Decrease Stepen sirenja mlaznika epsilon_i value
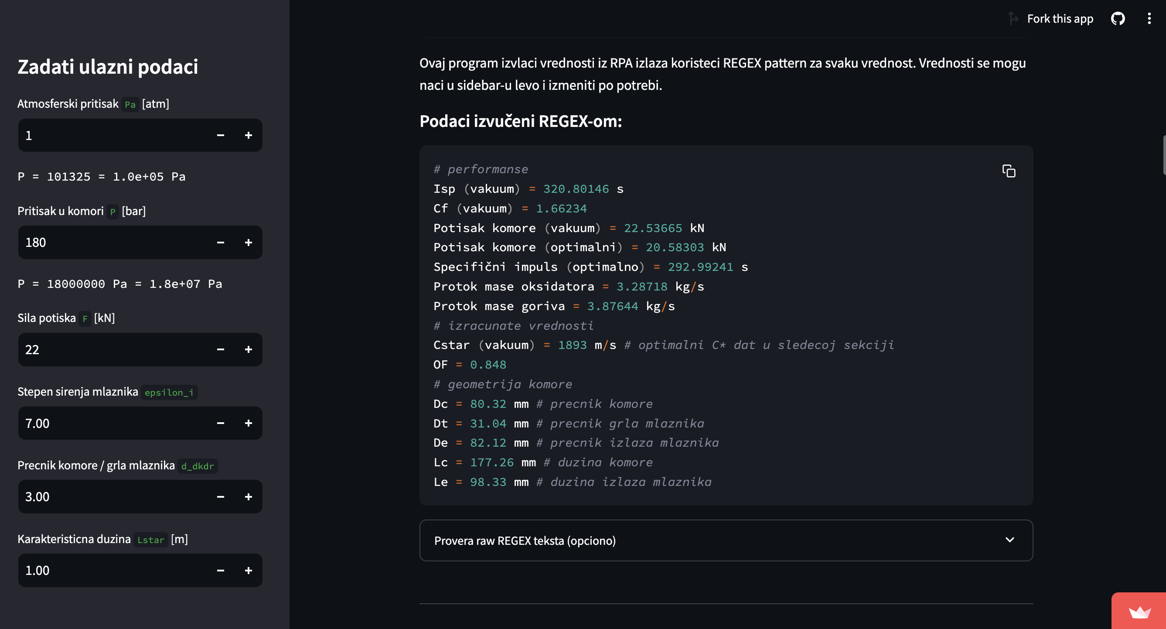Screen dimensions: 1166x629 click(x=221, y=423)
